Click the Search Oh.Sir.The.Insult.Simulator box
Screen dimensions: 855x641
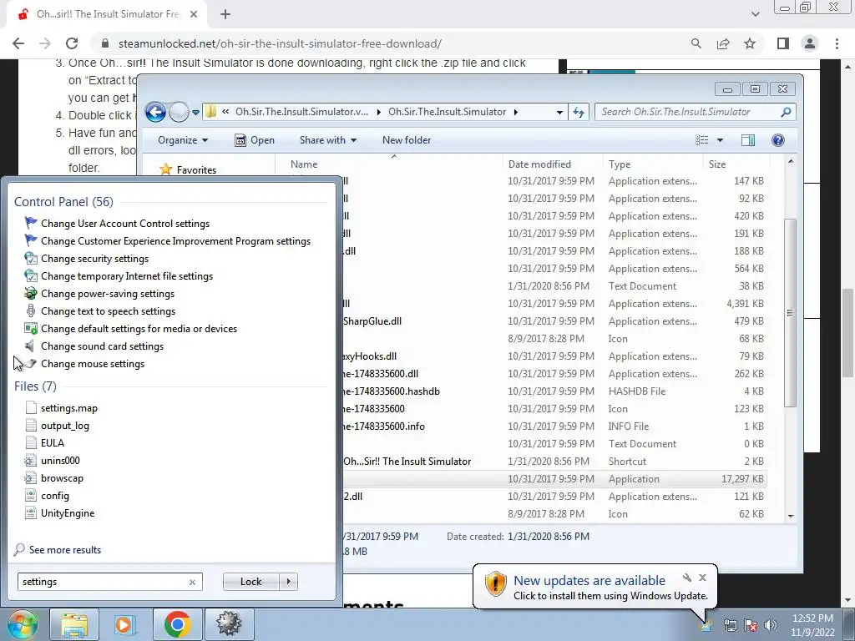point(696,112)
